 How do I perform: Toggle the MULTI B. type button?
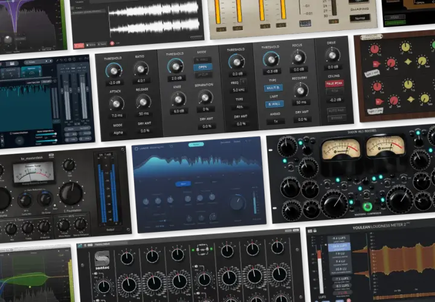pyautogui.click(x=273, y=88)
